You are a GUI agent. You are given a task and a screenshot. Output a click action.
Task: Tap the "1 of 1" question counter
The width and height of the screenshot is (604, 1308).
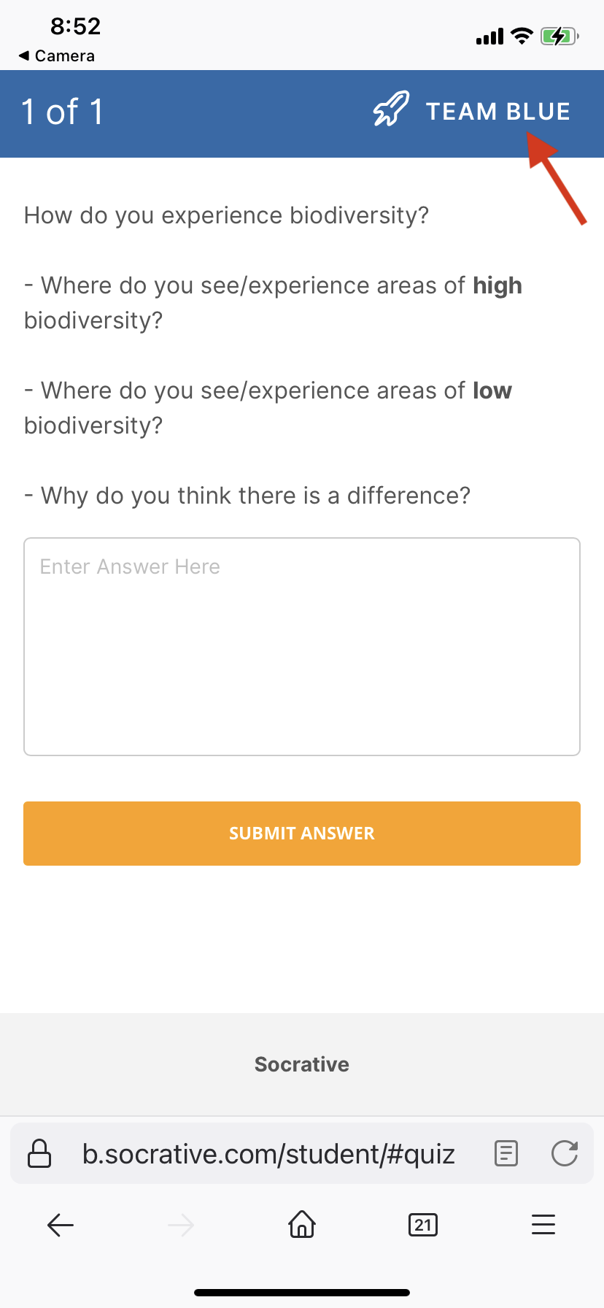point(63,112)
